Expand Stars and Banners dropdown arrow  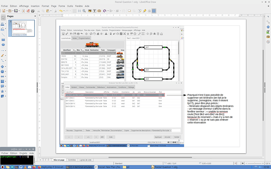5,91
